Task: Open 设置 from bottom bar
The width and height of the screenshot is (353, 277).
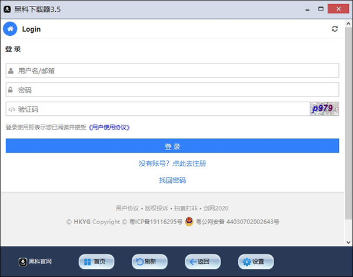Action: pyautogui.click(x=256, y=262)
